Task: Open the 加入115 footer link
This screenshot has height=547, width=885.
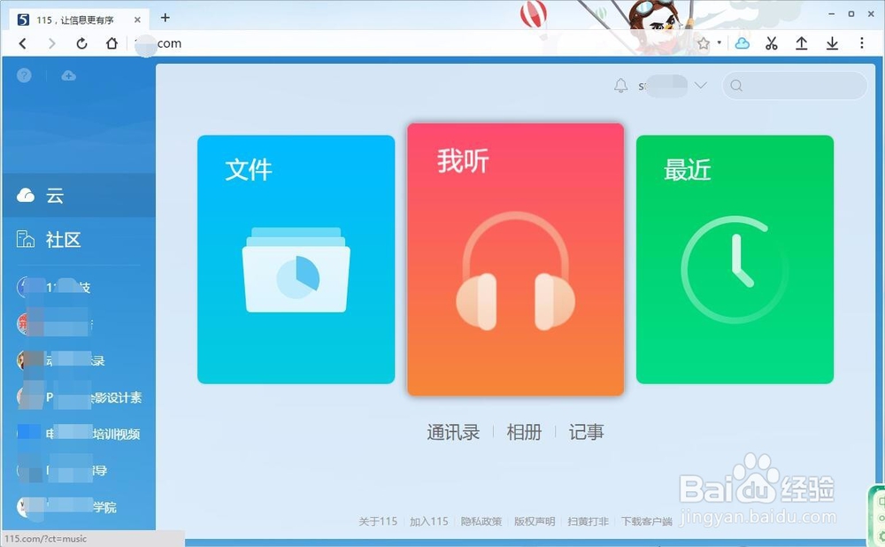Action: coord(429,521)
